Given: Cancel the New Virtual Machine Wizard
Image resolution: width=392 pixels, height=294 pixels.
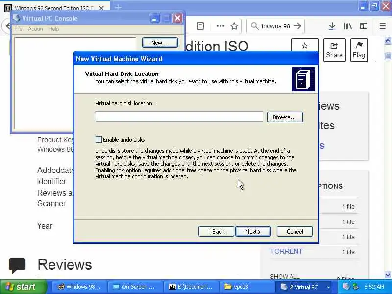Looking at the screenshot, I should [294, 231].
